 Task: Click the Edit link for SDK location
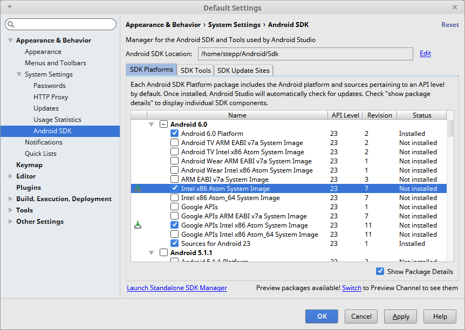click(425, 53)
